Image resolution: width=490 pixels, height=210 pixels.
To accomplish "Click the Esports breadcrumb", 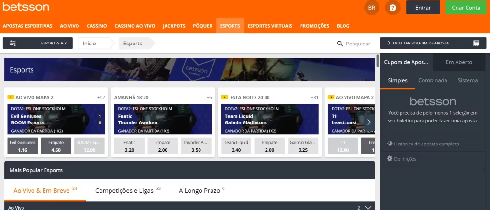I will pos(136,44).
